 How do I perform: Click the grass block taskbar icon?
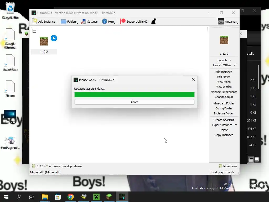point(109,197)
